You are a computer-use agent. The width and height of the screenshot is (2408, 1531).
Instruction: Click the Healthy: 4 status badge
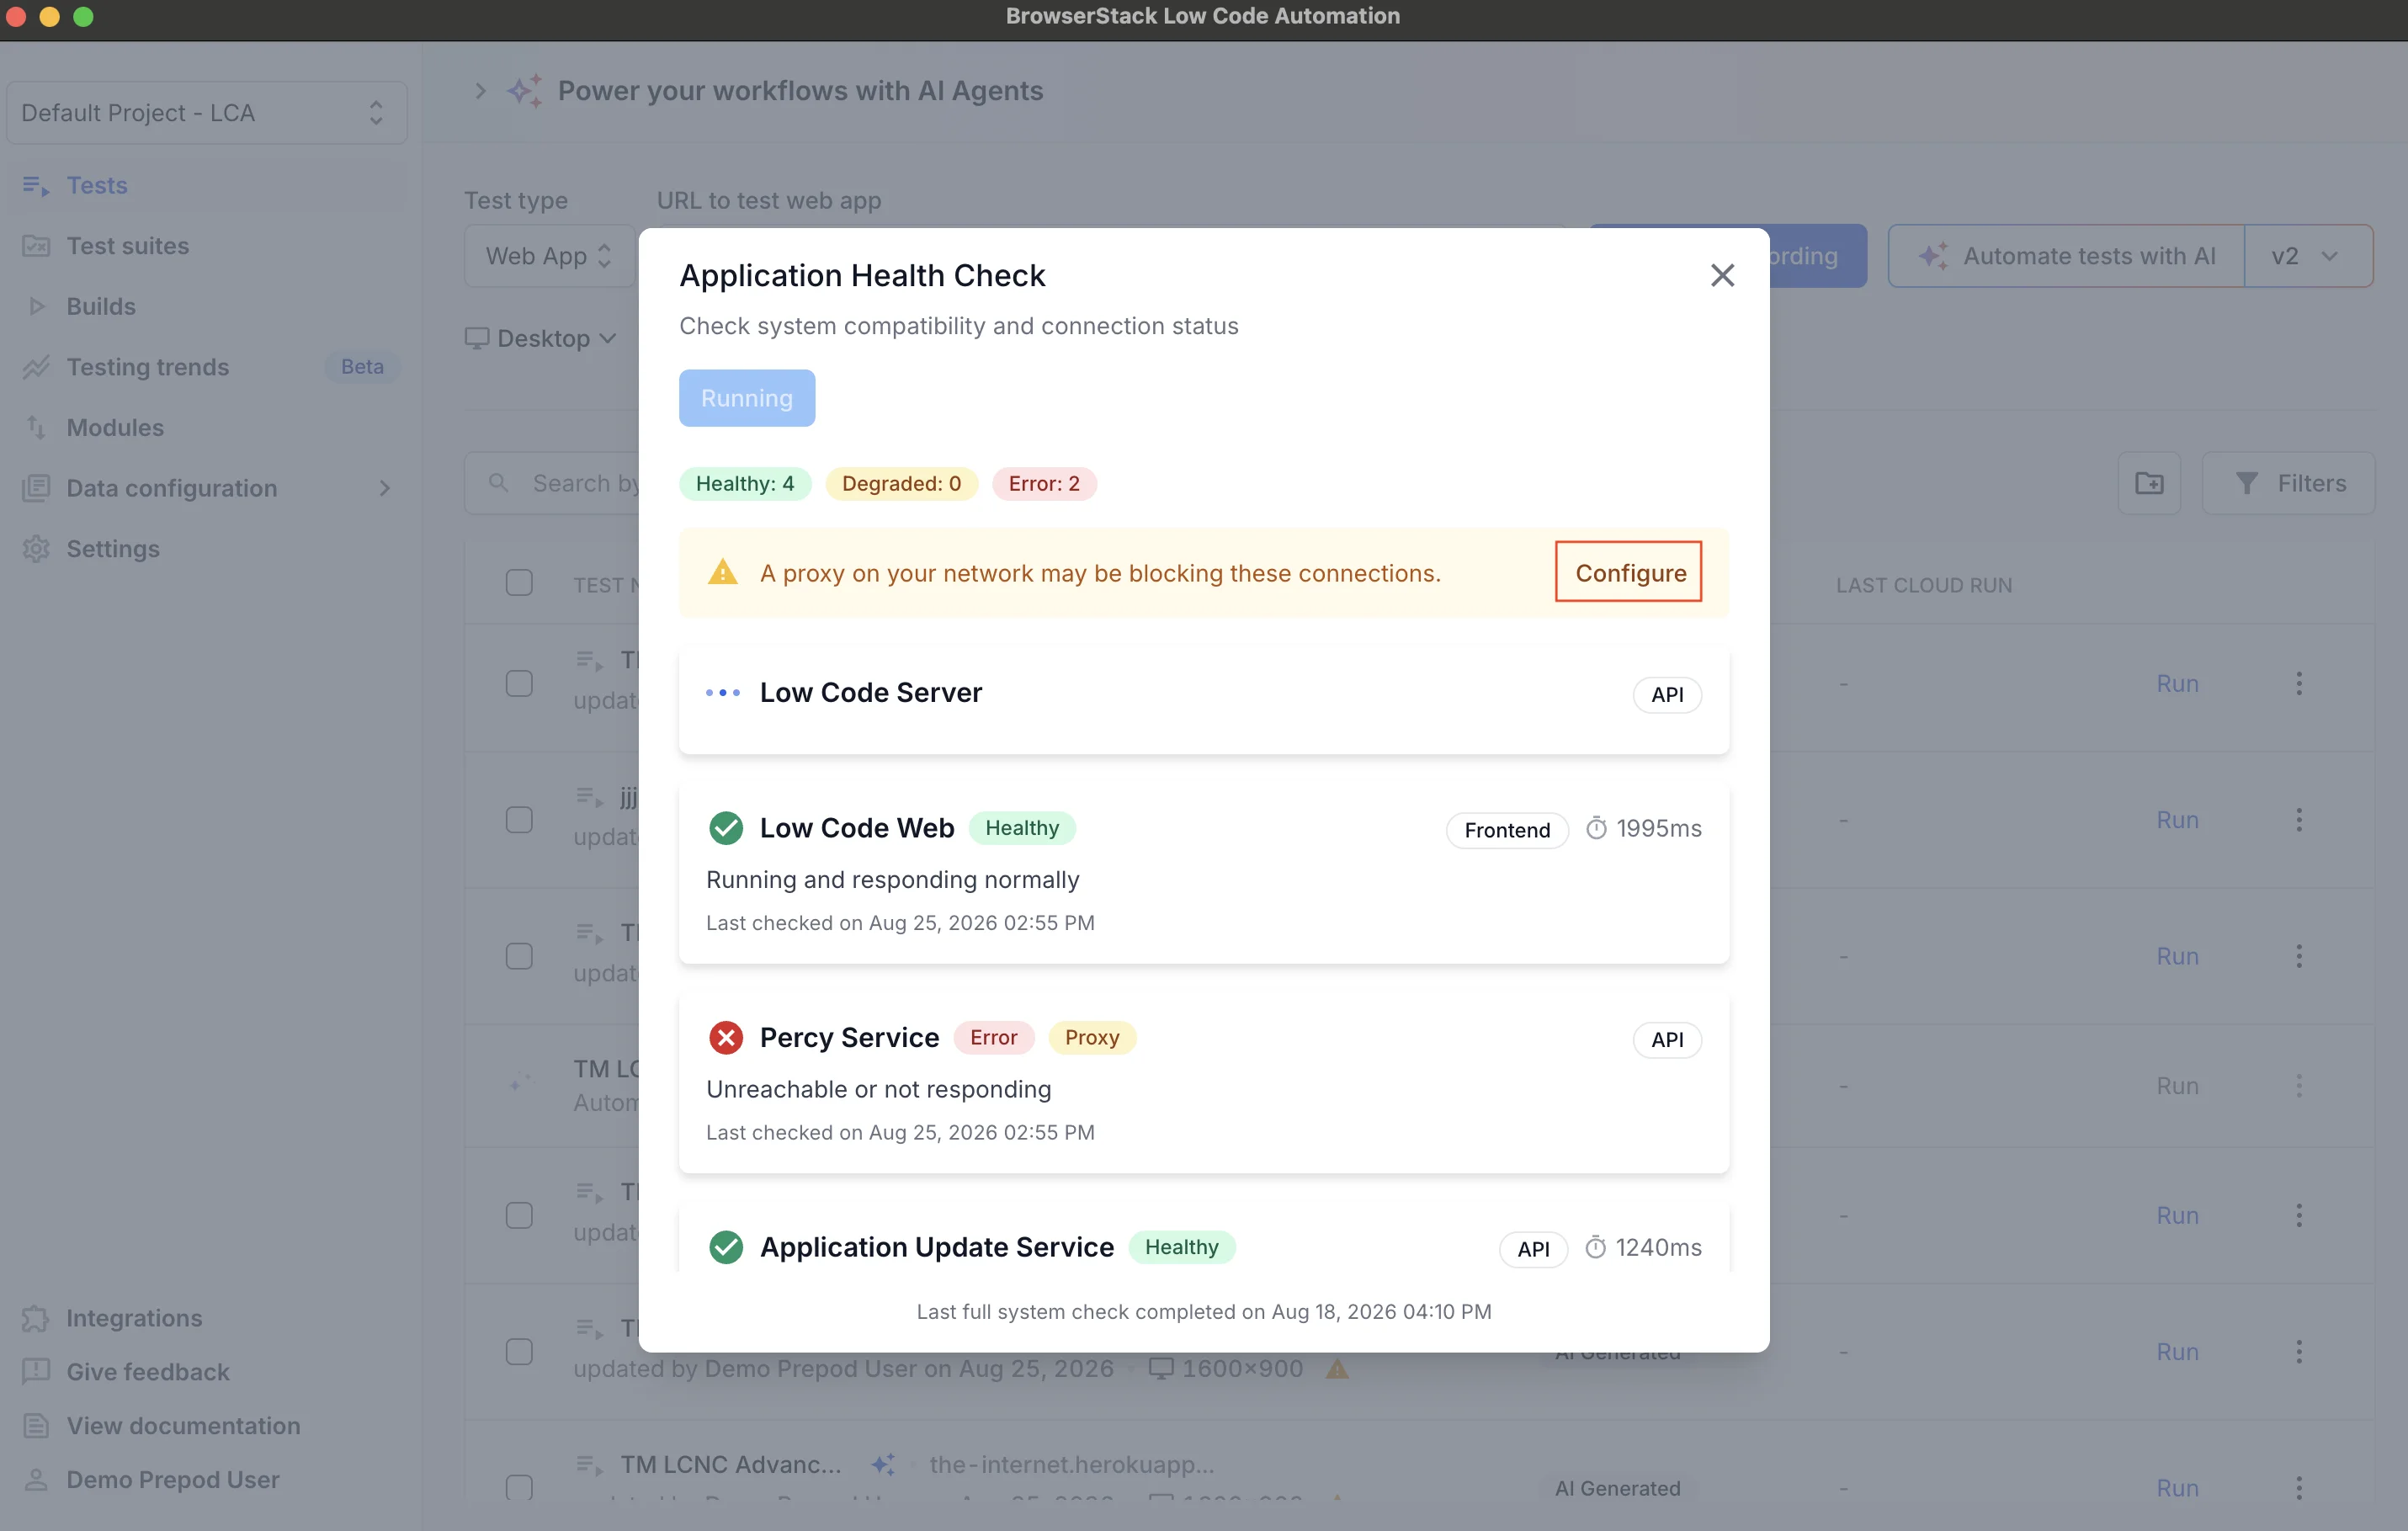(x=745, y=484)
